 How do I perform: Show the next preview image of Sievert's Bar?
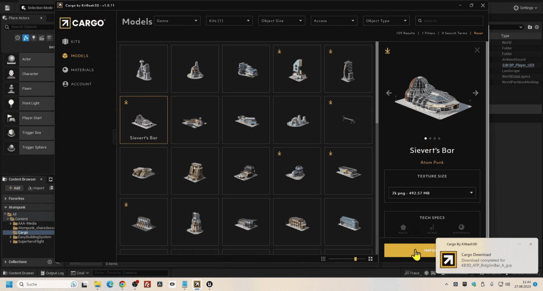pyautogui.click(x=476, y=93)
